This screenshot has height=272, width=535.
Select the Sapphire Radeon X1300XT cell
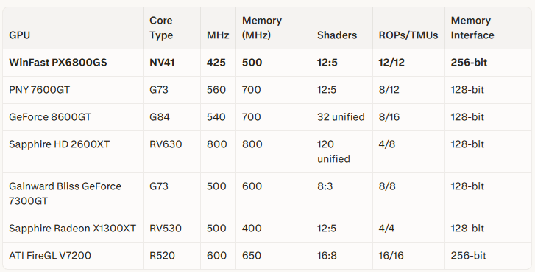click(72, 229)
